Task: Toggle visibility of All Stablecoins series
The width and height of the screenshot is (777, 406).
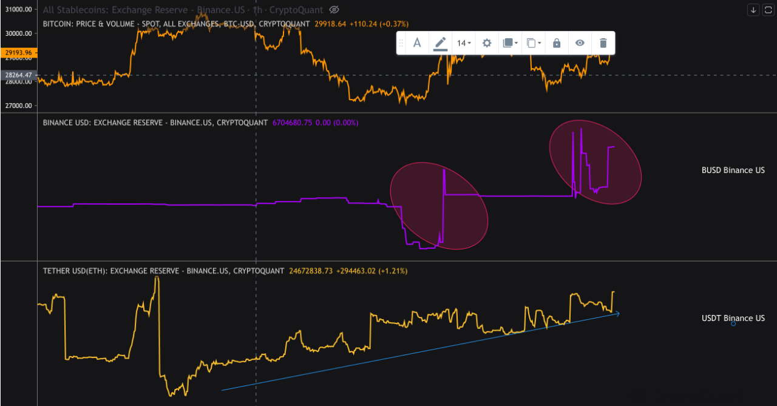Action: click(x=334, y=10)
